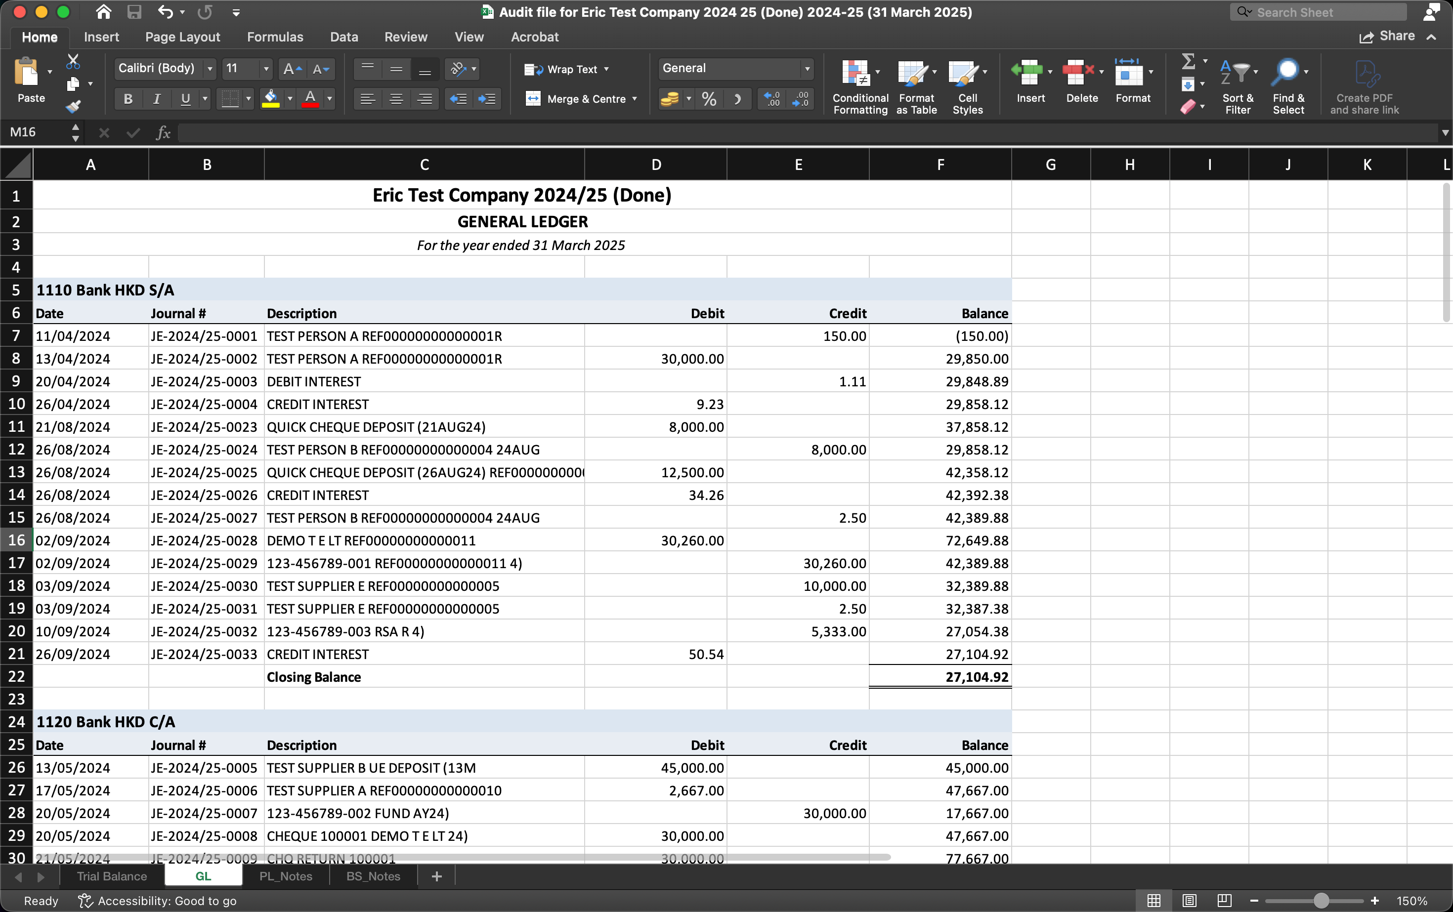This screenshot has width=1453, height=912.
Task: Open Cell Styles gallery
Action: point(968,85)
